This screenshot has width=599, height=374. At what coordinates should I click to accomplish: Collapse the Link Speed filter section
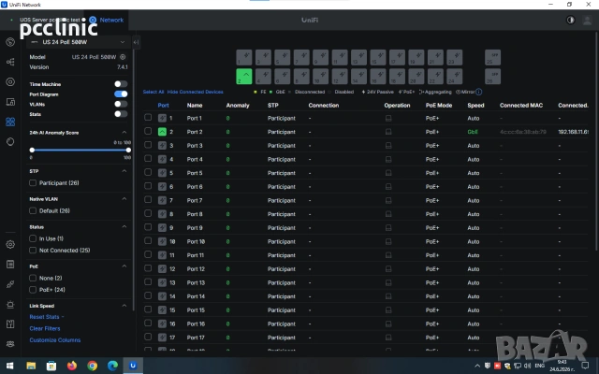point(124,306)
